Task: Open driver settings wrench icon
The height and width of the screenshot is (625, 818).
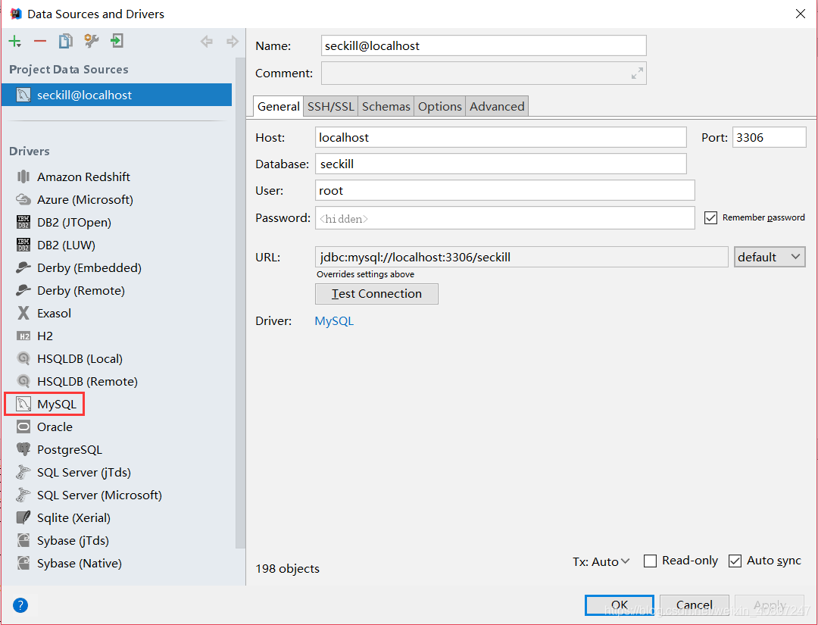Action: click(92, 41)
